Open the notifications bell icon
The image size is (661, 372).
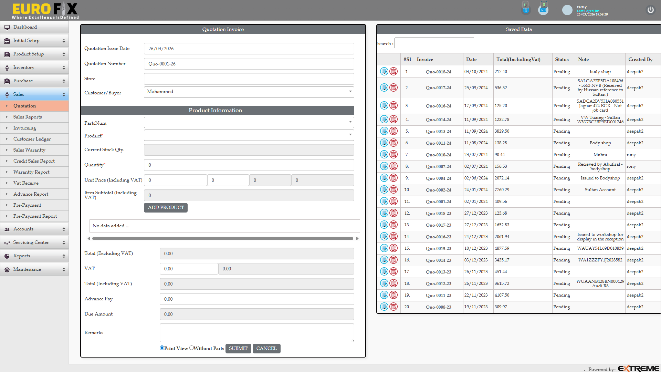(526, 9)
